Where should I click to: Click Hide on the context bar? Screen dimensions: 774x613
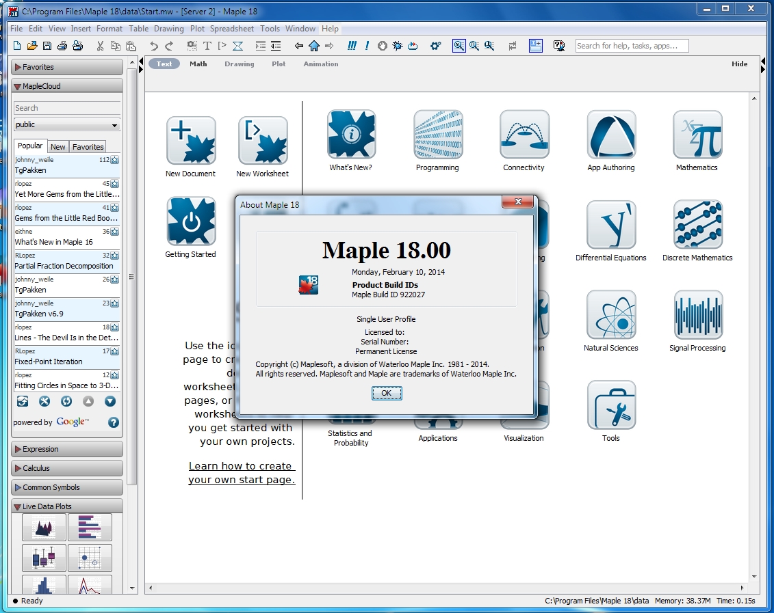[x=740, y=64]
